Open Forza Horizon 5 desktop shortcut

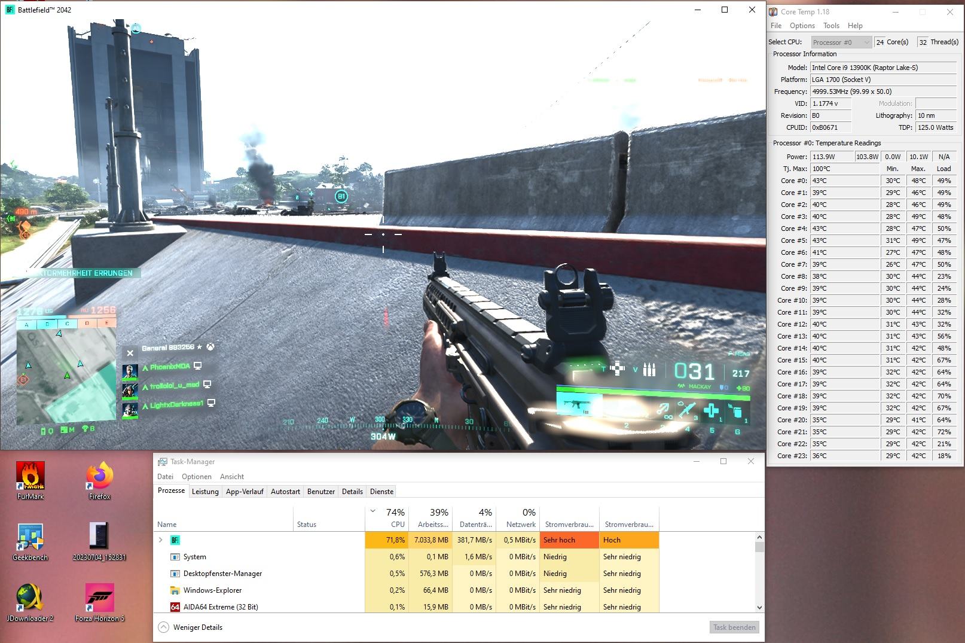click(99, 603)
